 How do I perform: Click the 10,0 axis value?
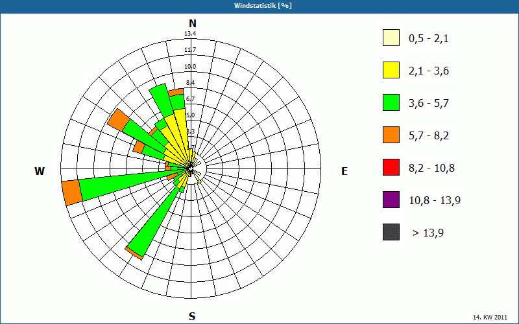[190, 67]
